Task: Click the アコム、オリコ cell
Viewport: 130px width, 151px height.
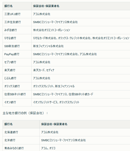Action: tap(85, 148)
